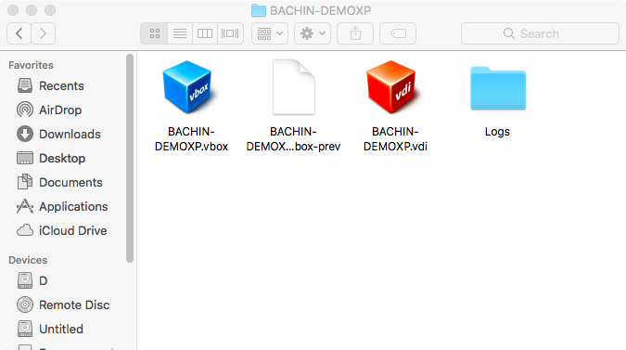Screen dimensions: 626x350
Task: Click the sidebar vertical scrollbar
Action: pyautogui.click(x=129, y=158)
